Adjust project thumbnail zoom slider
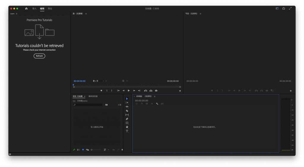Viewport: 304px width, 167px height. [x=96, y=150]
